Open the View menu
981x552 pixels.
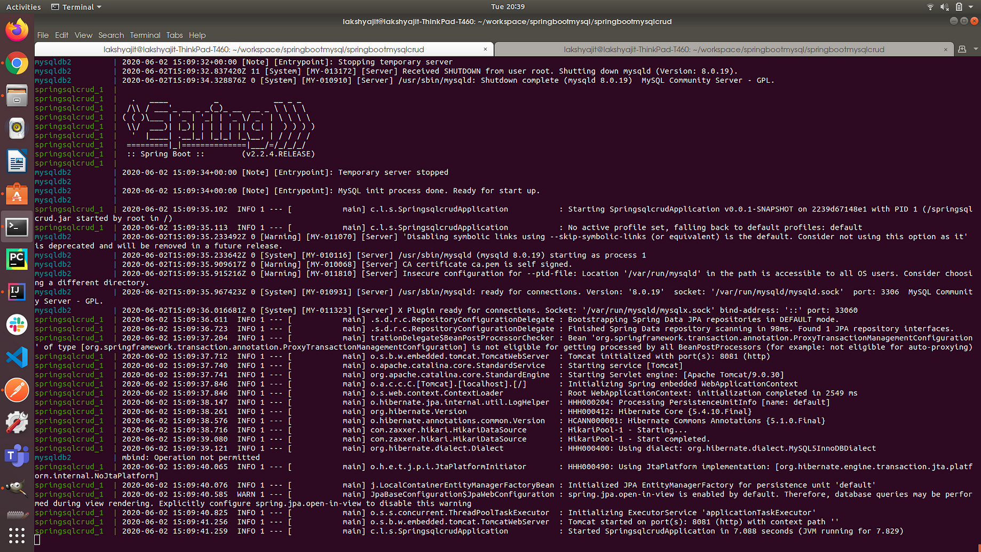coord(83,35)
